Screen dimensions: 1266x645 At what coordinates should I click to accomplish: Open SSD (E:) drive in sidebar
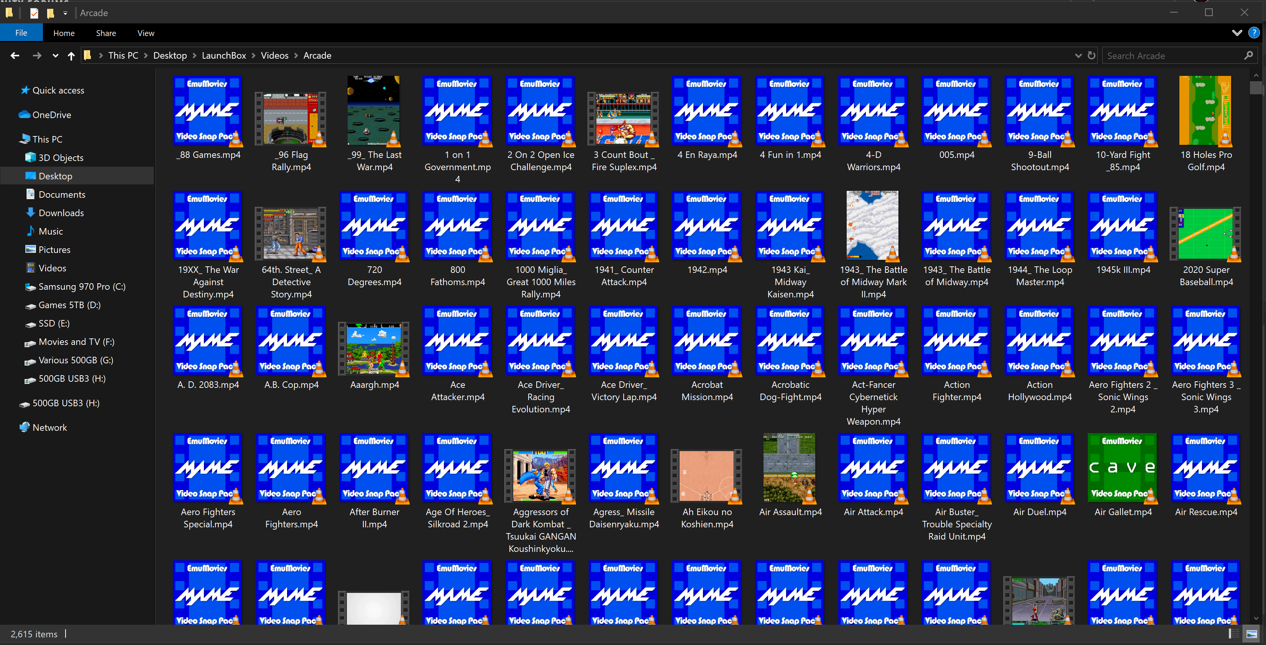point(54,323)
